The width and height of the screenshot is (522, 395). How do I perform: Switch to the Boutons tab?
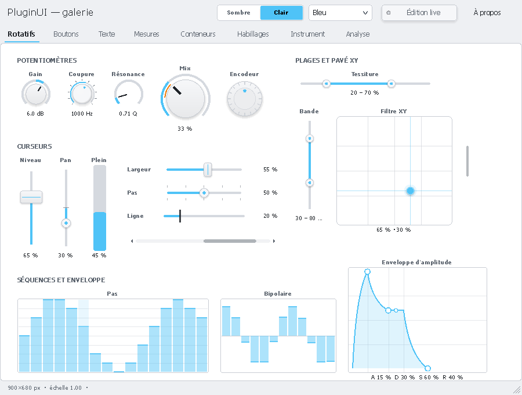pos(66,34)
